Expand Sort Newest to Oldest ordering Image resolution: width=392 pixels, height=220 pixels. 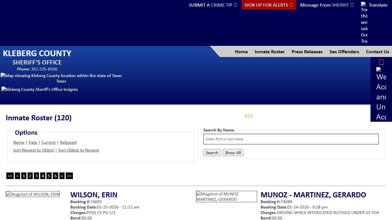coord(33,150)
